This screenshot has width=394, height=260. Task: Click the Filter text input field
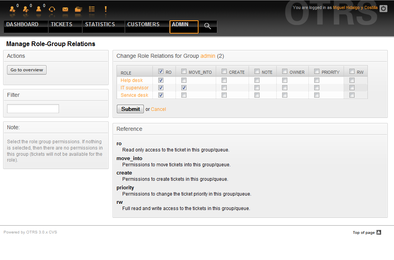pyautogui.click(x=33, y=109)
